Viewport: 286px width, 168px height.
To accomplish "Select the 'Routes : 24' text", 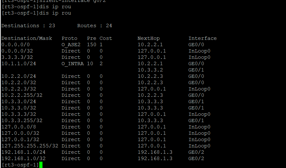I will click(94, 26).
